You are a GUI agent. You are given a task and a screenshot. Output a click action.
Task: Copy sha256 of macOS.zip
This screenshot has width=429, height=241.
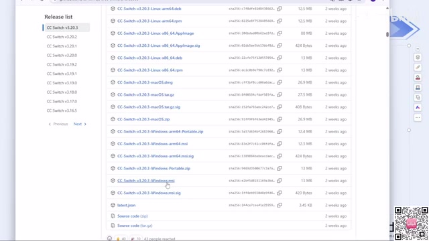tap(280, 119)
